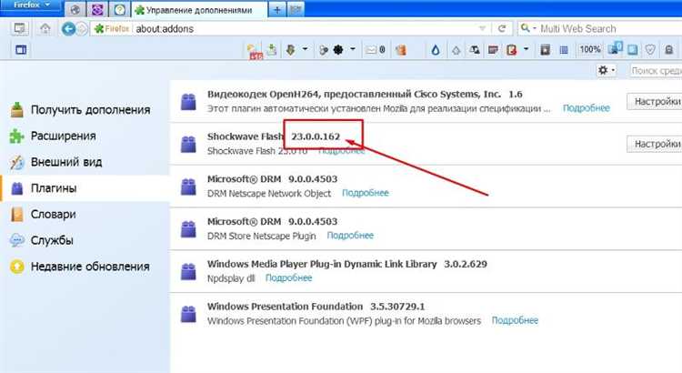The width and height of the screenshot is (682, 373).
Task: Open the Внешний вид category
Action: pos(85,162)
